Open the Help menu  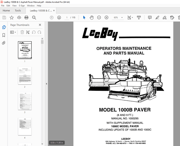pos(39,6)
